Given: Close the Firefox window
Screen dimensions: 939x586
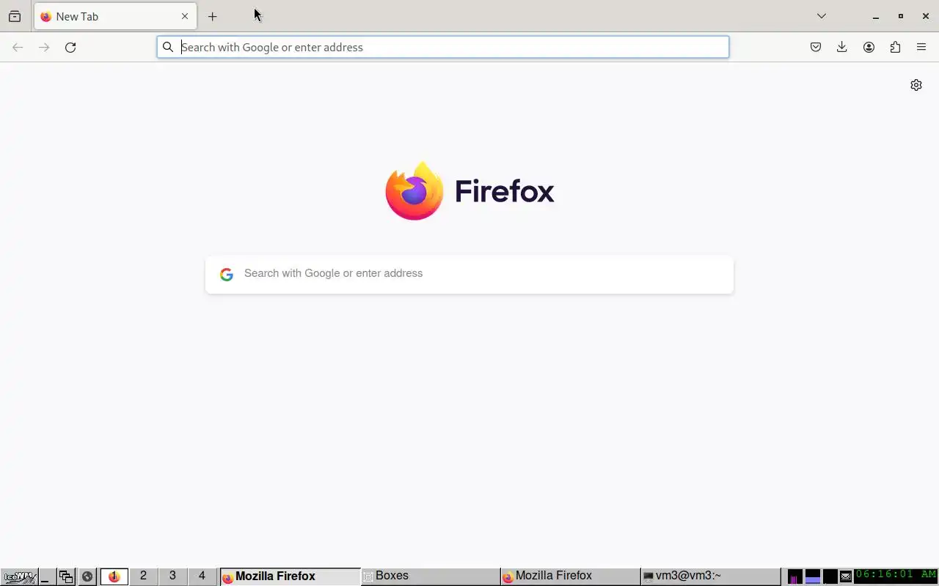Looking at the screenshot, I should click(926, 16).
